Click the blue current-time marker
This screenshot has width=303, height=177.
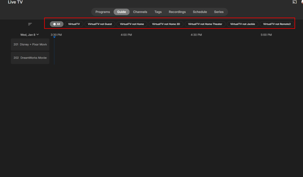(x=54, y=37)
